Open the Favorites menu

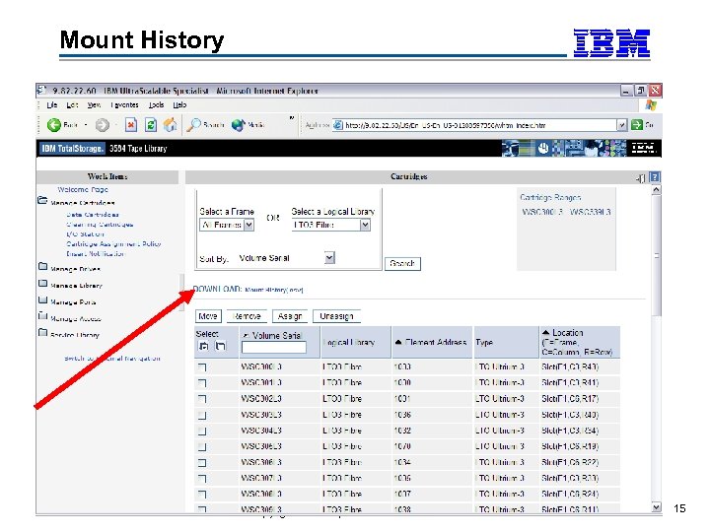point(124,105)
